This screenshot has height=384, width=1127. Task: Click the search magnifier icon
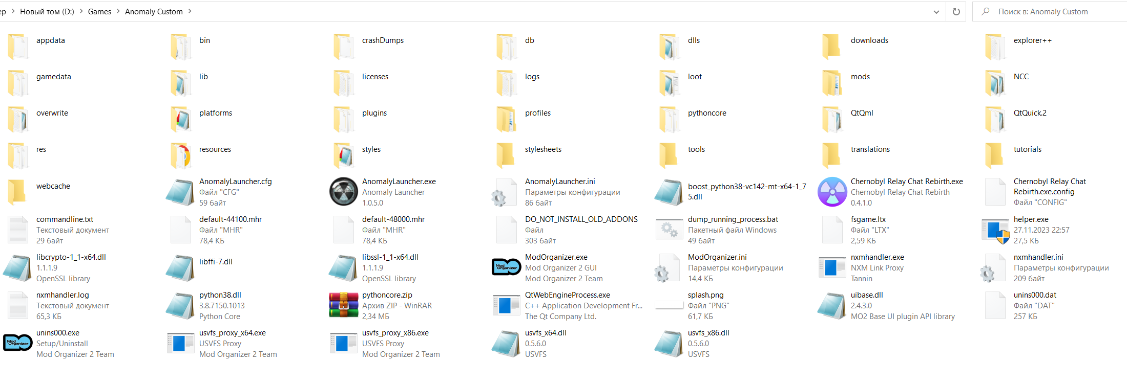pos(985,11)
